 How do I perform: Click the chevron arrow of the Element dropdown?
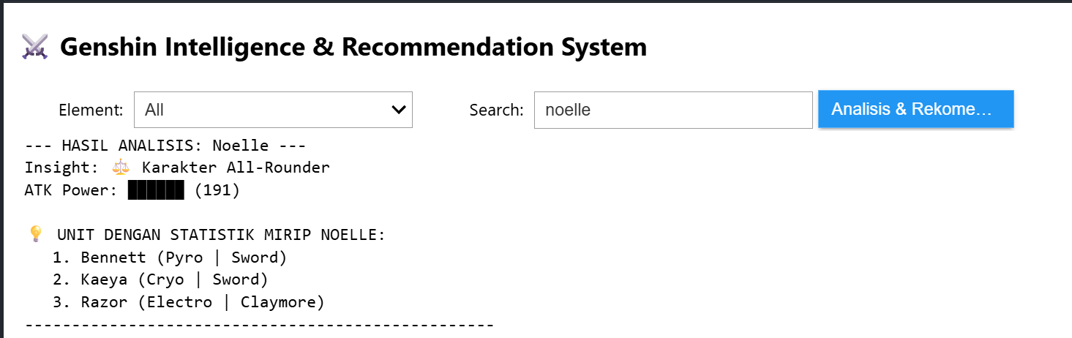coord(398,110)
